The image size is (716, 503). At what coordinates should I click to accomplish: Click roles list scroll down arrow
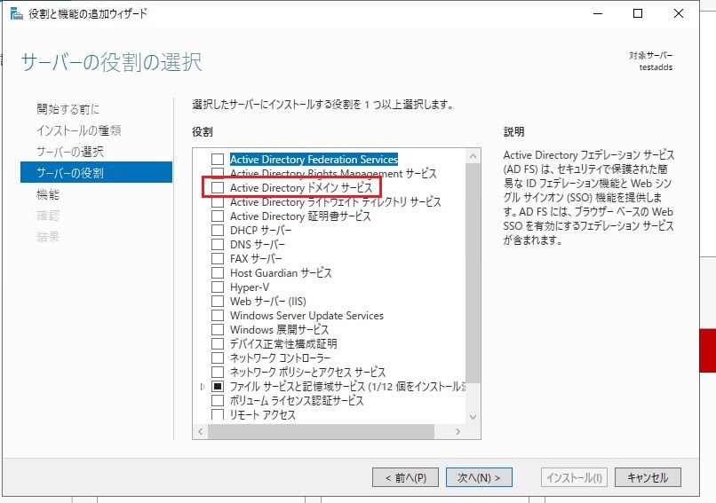(x=473, y=416)
